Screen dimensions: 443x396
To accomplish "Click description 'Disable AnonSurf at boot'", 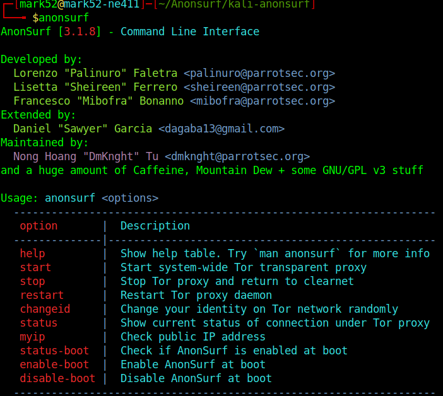I will point(196,378).
